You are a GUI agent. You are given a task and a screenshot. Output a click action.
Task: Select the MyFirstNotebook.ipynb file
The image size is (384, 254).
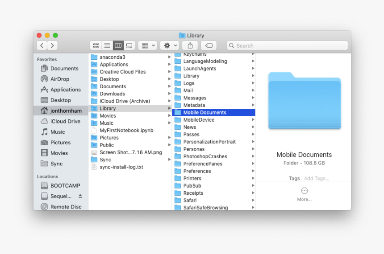tap(130, 130)
